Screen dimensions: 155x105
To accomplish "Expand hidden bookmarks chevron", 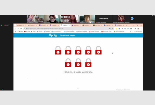I will click(x=131, y=32).
